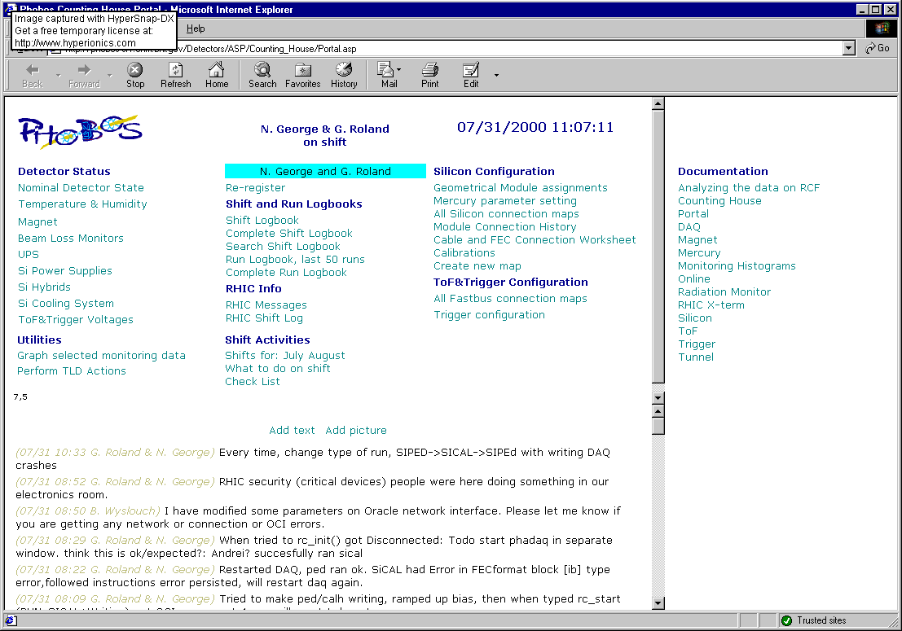Open Geometrical Module assignments link
The image size is (902, 631).
tap(520, 188)
